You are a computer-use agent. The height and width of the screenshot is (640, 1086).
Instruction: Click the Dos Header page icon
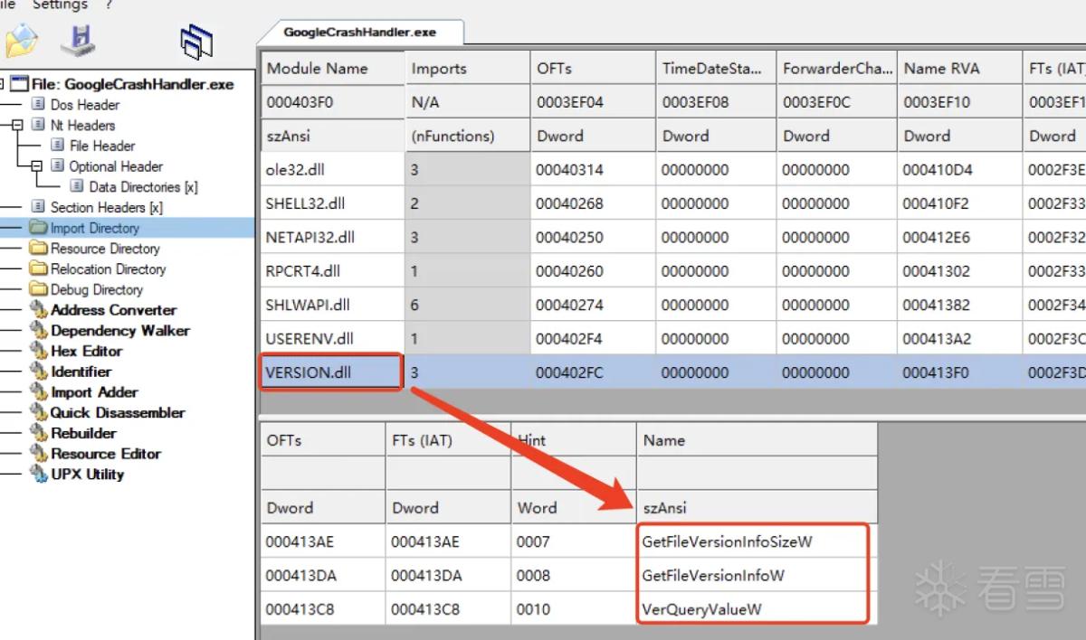click(x=38, y=105)
